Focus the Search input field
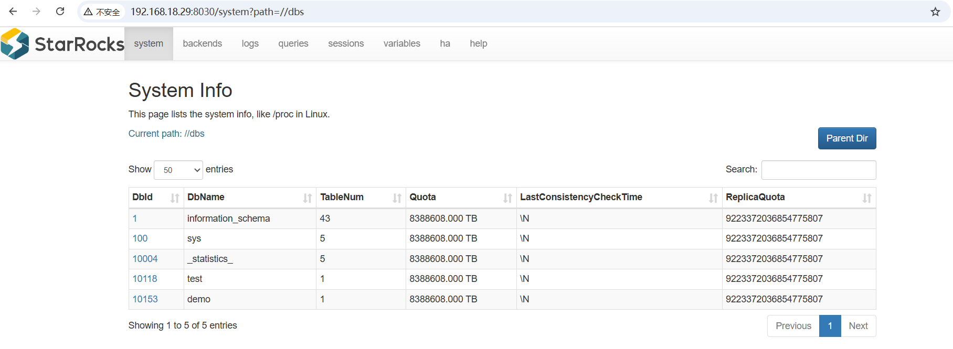This screenshot has height=349, width=953. coord(819,170)
